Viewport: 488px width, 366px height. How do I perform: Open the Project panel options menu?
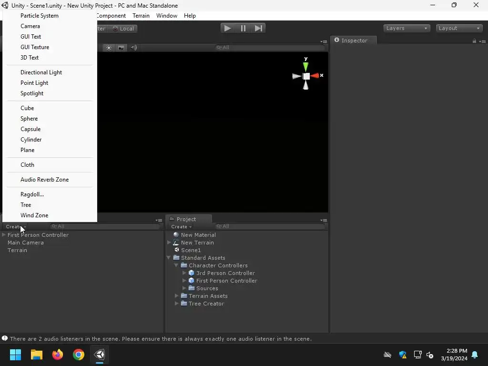pos(324,220)
